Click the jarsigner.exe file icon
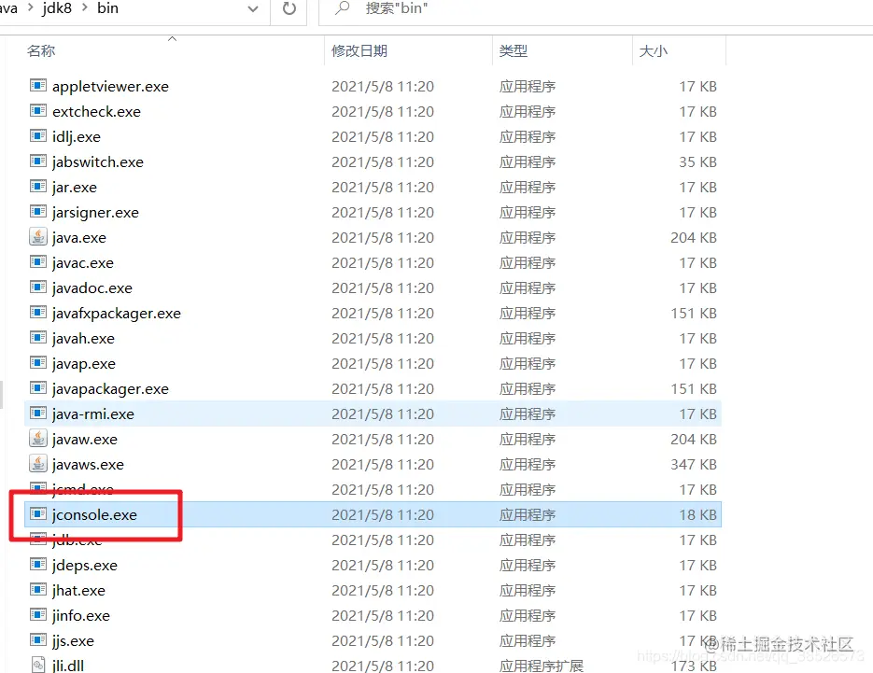 [38, 211]
